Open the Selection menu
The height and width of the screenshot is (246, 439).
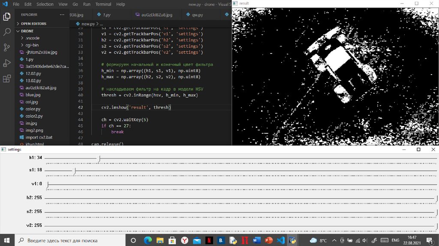click(45, 4)
